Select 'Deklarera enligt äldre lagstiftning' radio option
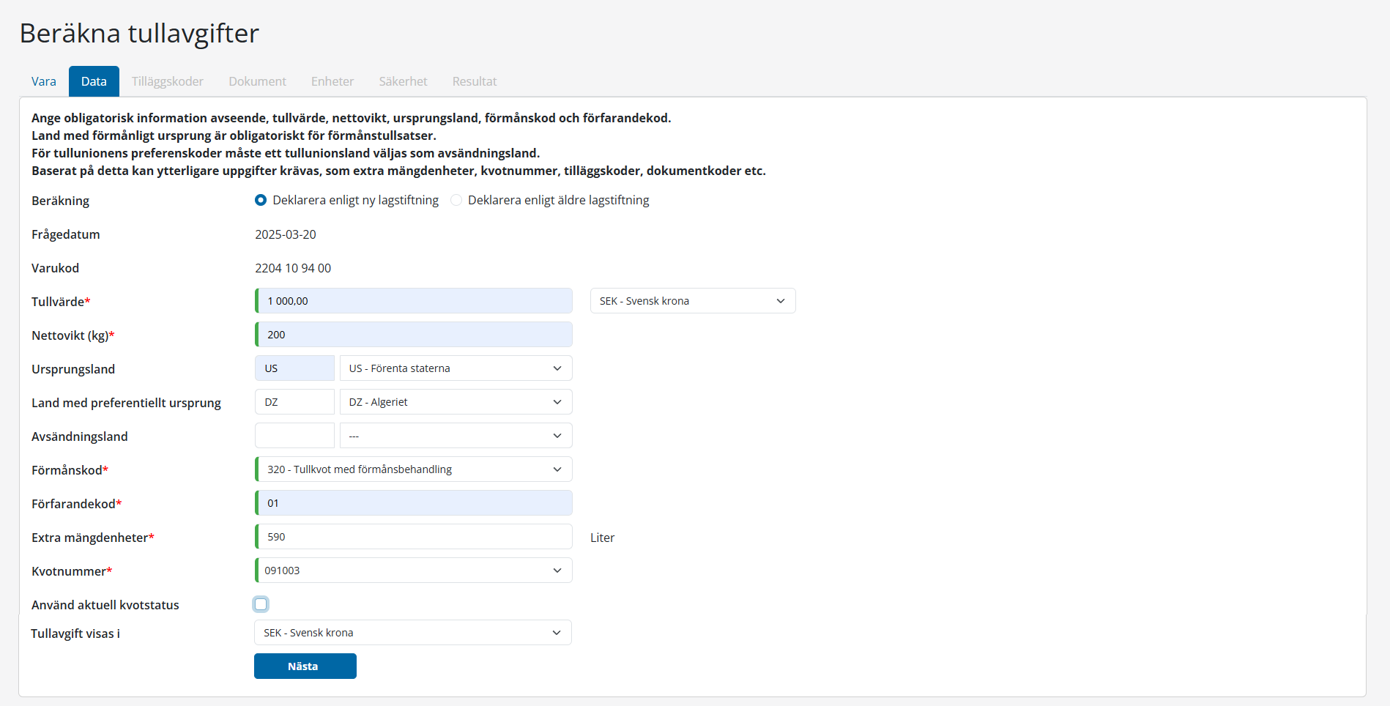This screenshot has width=1390, height=706. (456, 200)
